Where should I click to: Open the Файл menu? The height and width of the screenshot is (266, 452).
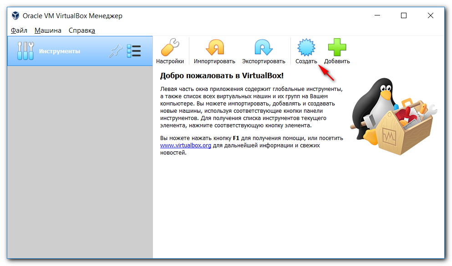(19, 30)
